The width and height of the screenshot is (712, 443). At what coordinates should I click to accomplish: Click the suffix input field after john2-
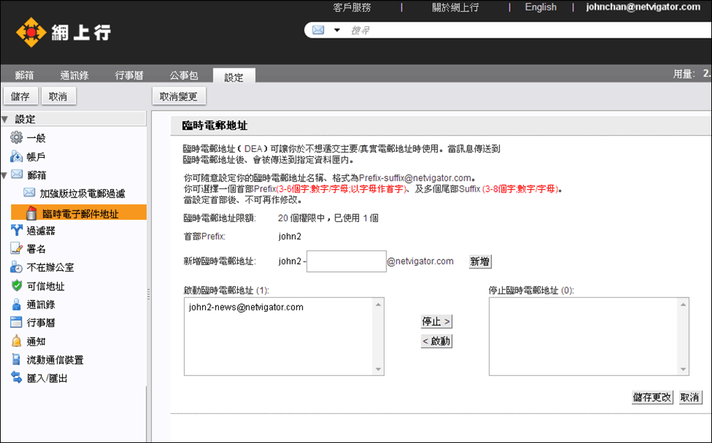point(347,261)
